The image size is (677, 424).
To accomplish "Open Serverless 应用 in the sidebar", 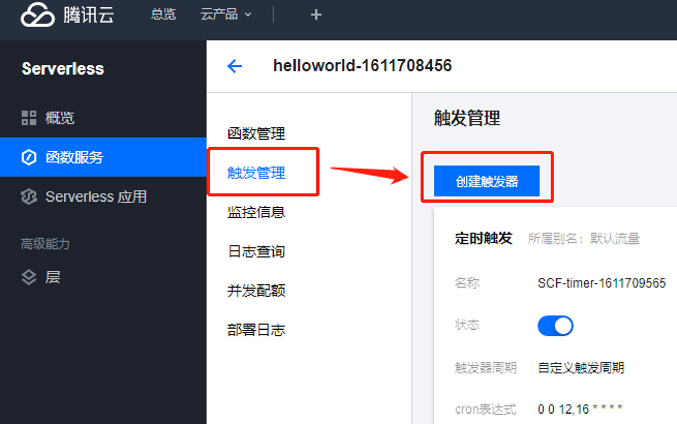I will click(103, 196).
